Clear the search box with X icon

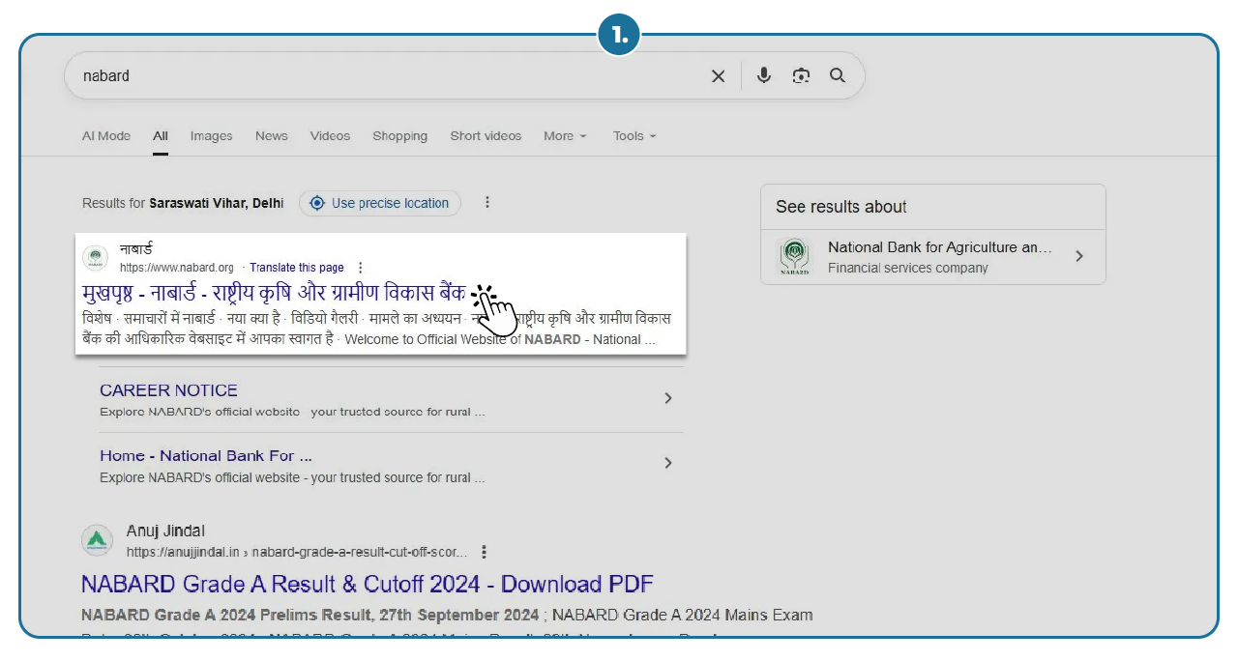718,76
